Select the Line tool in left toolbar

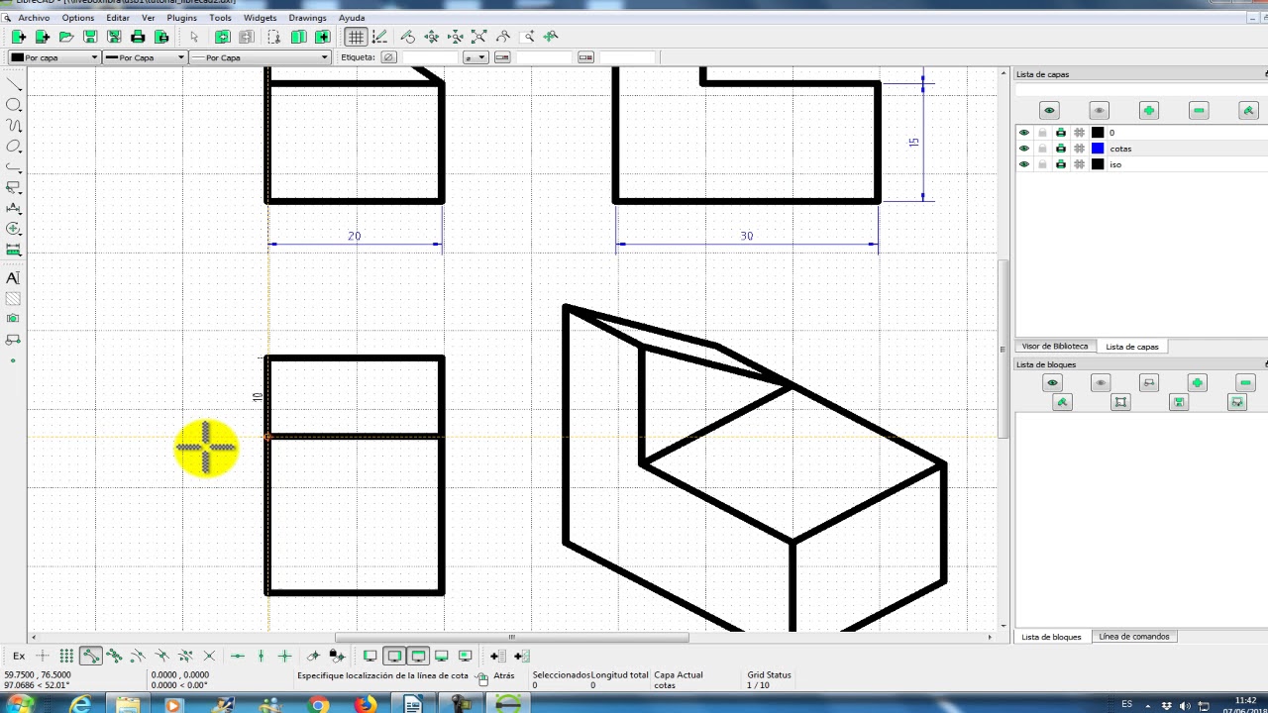pyautogui.click(x=14, y=84)
